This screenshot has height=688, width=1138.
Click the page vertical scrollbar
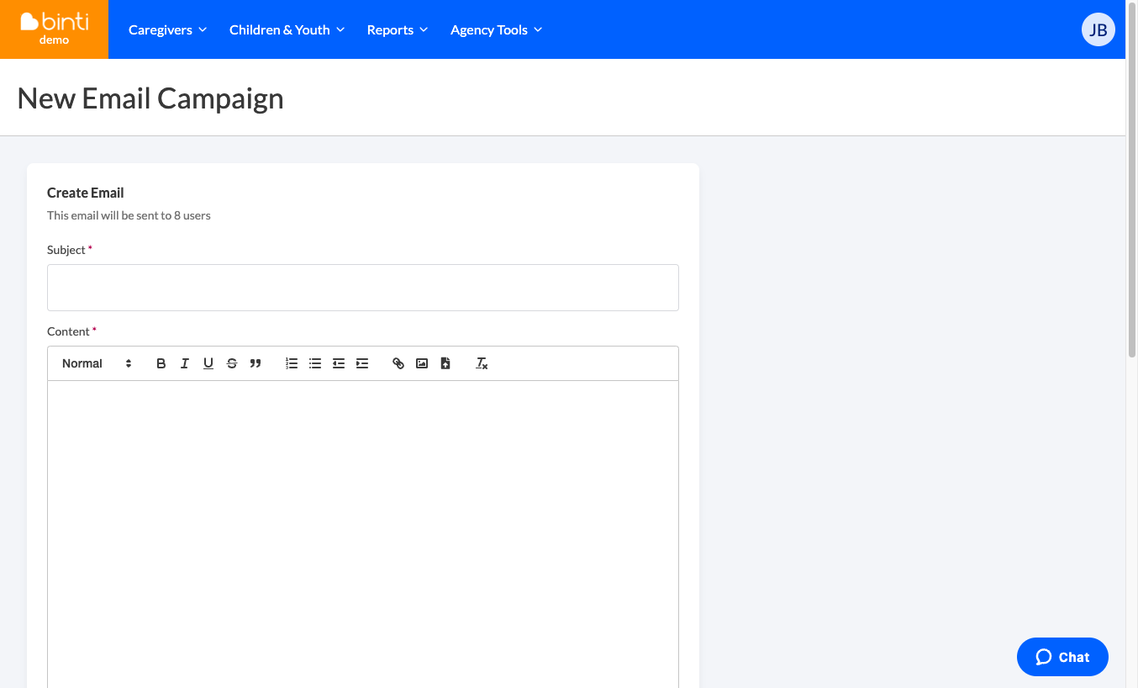pos(1131,181)
